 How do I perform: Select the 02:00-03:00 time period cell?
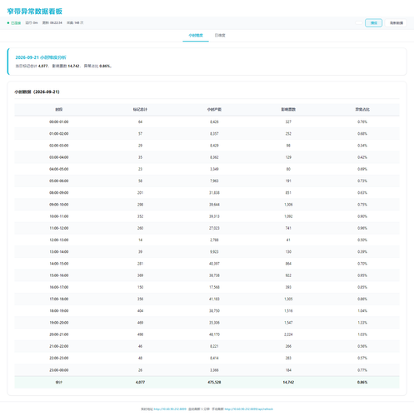(59, 146)
